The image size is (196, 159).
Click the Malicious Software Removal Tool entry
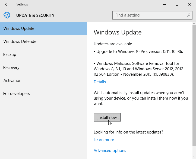(x=138, y=69)
